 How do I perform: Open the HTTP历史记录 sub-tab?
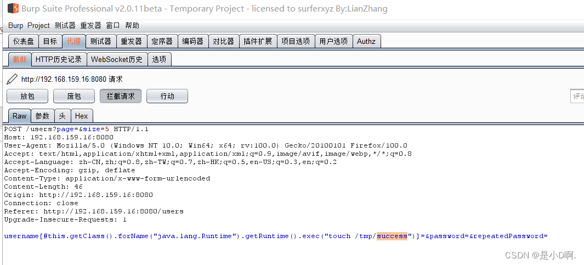59,59
